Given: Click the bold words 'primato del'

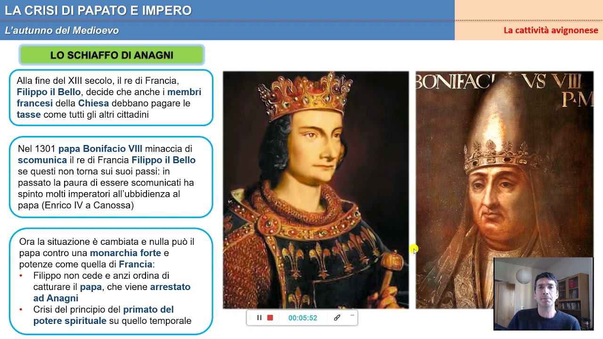Looking at the screenshot, I should [x=148, y=309].
